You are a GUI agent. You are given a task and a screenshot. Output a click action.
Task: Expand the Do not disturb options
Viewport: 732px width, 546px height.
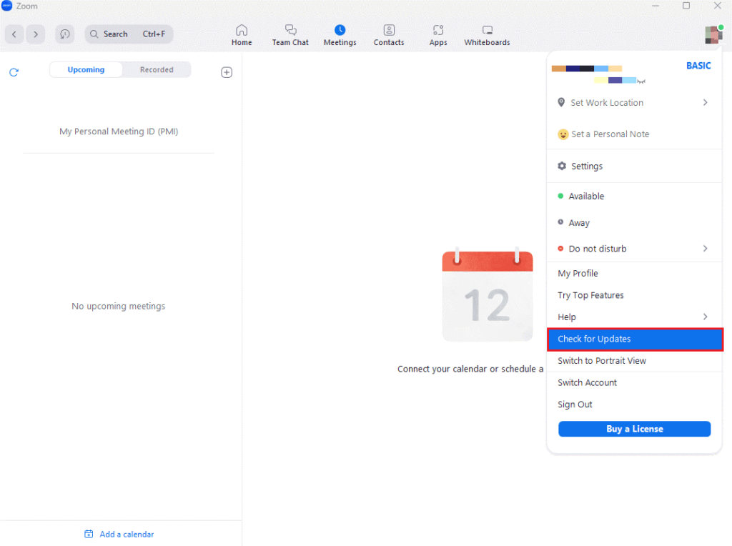705,249
